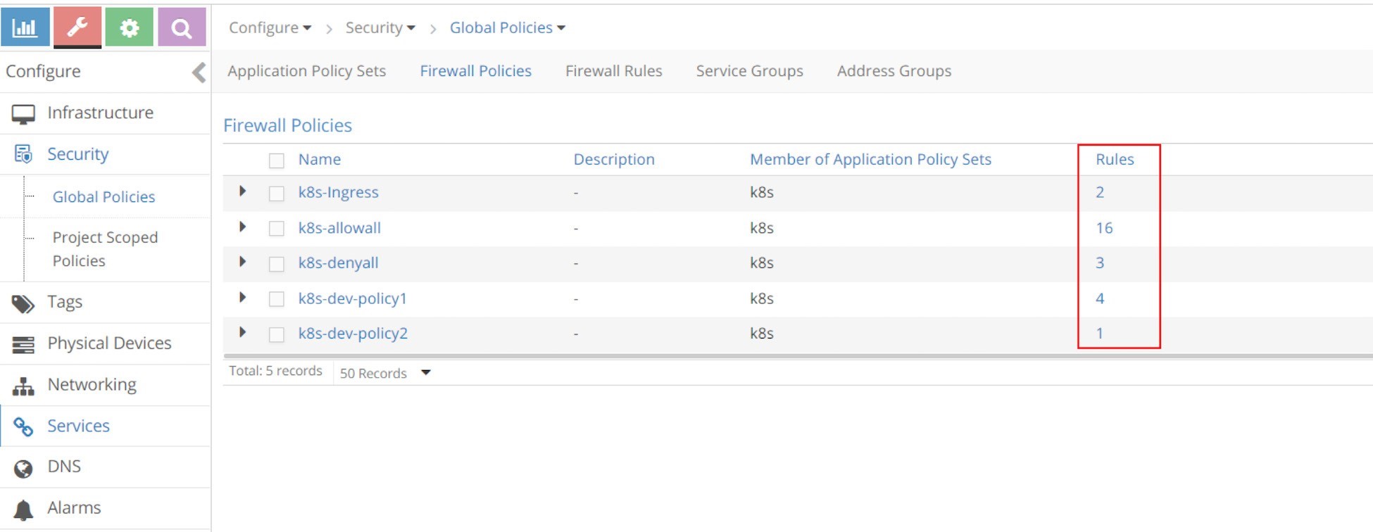The height and width of the screenshot is (532, 1373).
Task: Switch to Application Policy Sets tab
Action: coord(306,71)
